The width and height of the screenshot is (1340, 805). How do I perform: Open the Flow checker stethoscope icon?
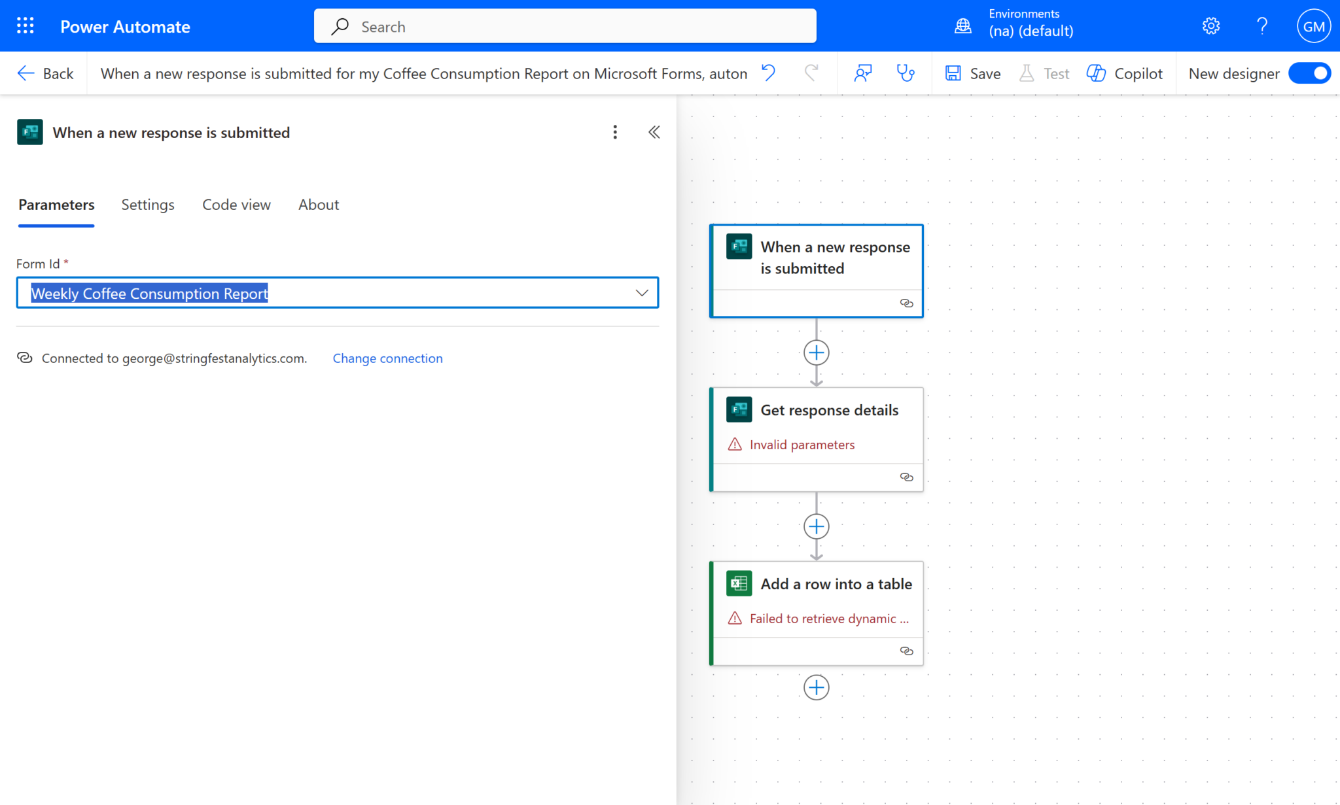[906, 73]
